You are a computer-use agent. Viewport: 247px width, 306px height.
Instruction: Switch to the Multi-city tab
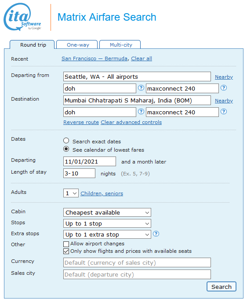120,45
